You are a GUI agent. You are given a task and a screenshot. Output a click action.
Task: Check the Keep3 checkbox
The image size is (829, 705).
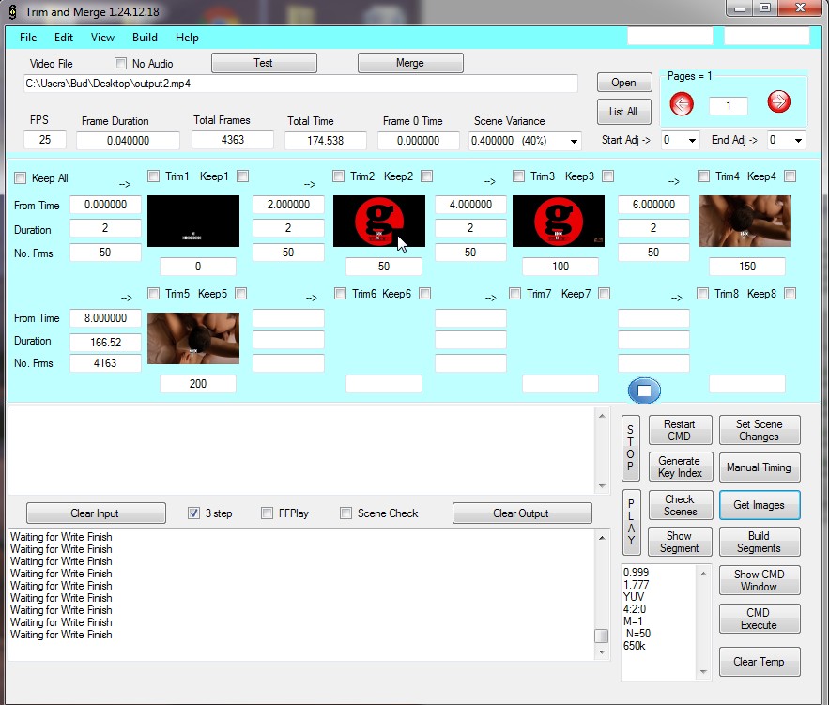point(608,176)
